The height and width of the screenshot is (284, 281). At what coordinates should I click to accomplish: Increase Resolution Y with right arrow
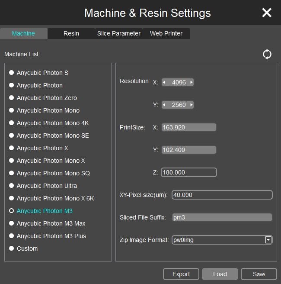(x=192, y=105)
